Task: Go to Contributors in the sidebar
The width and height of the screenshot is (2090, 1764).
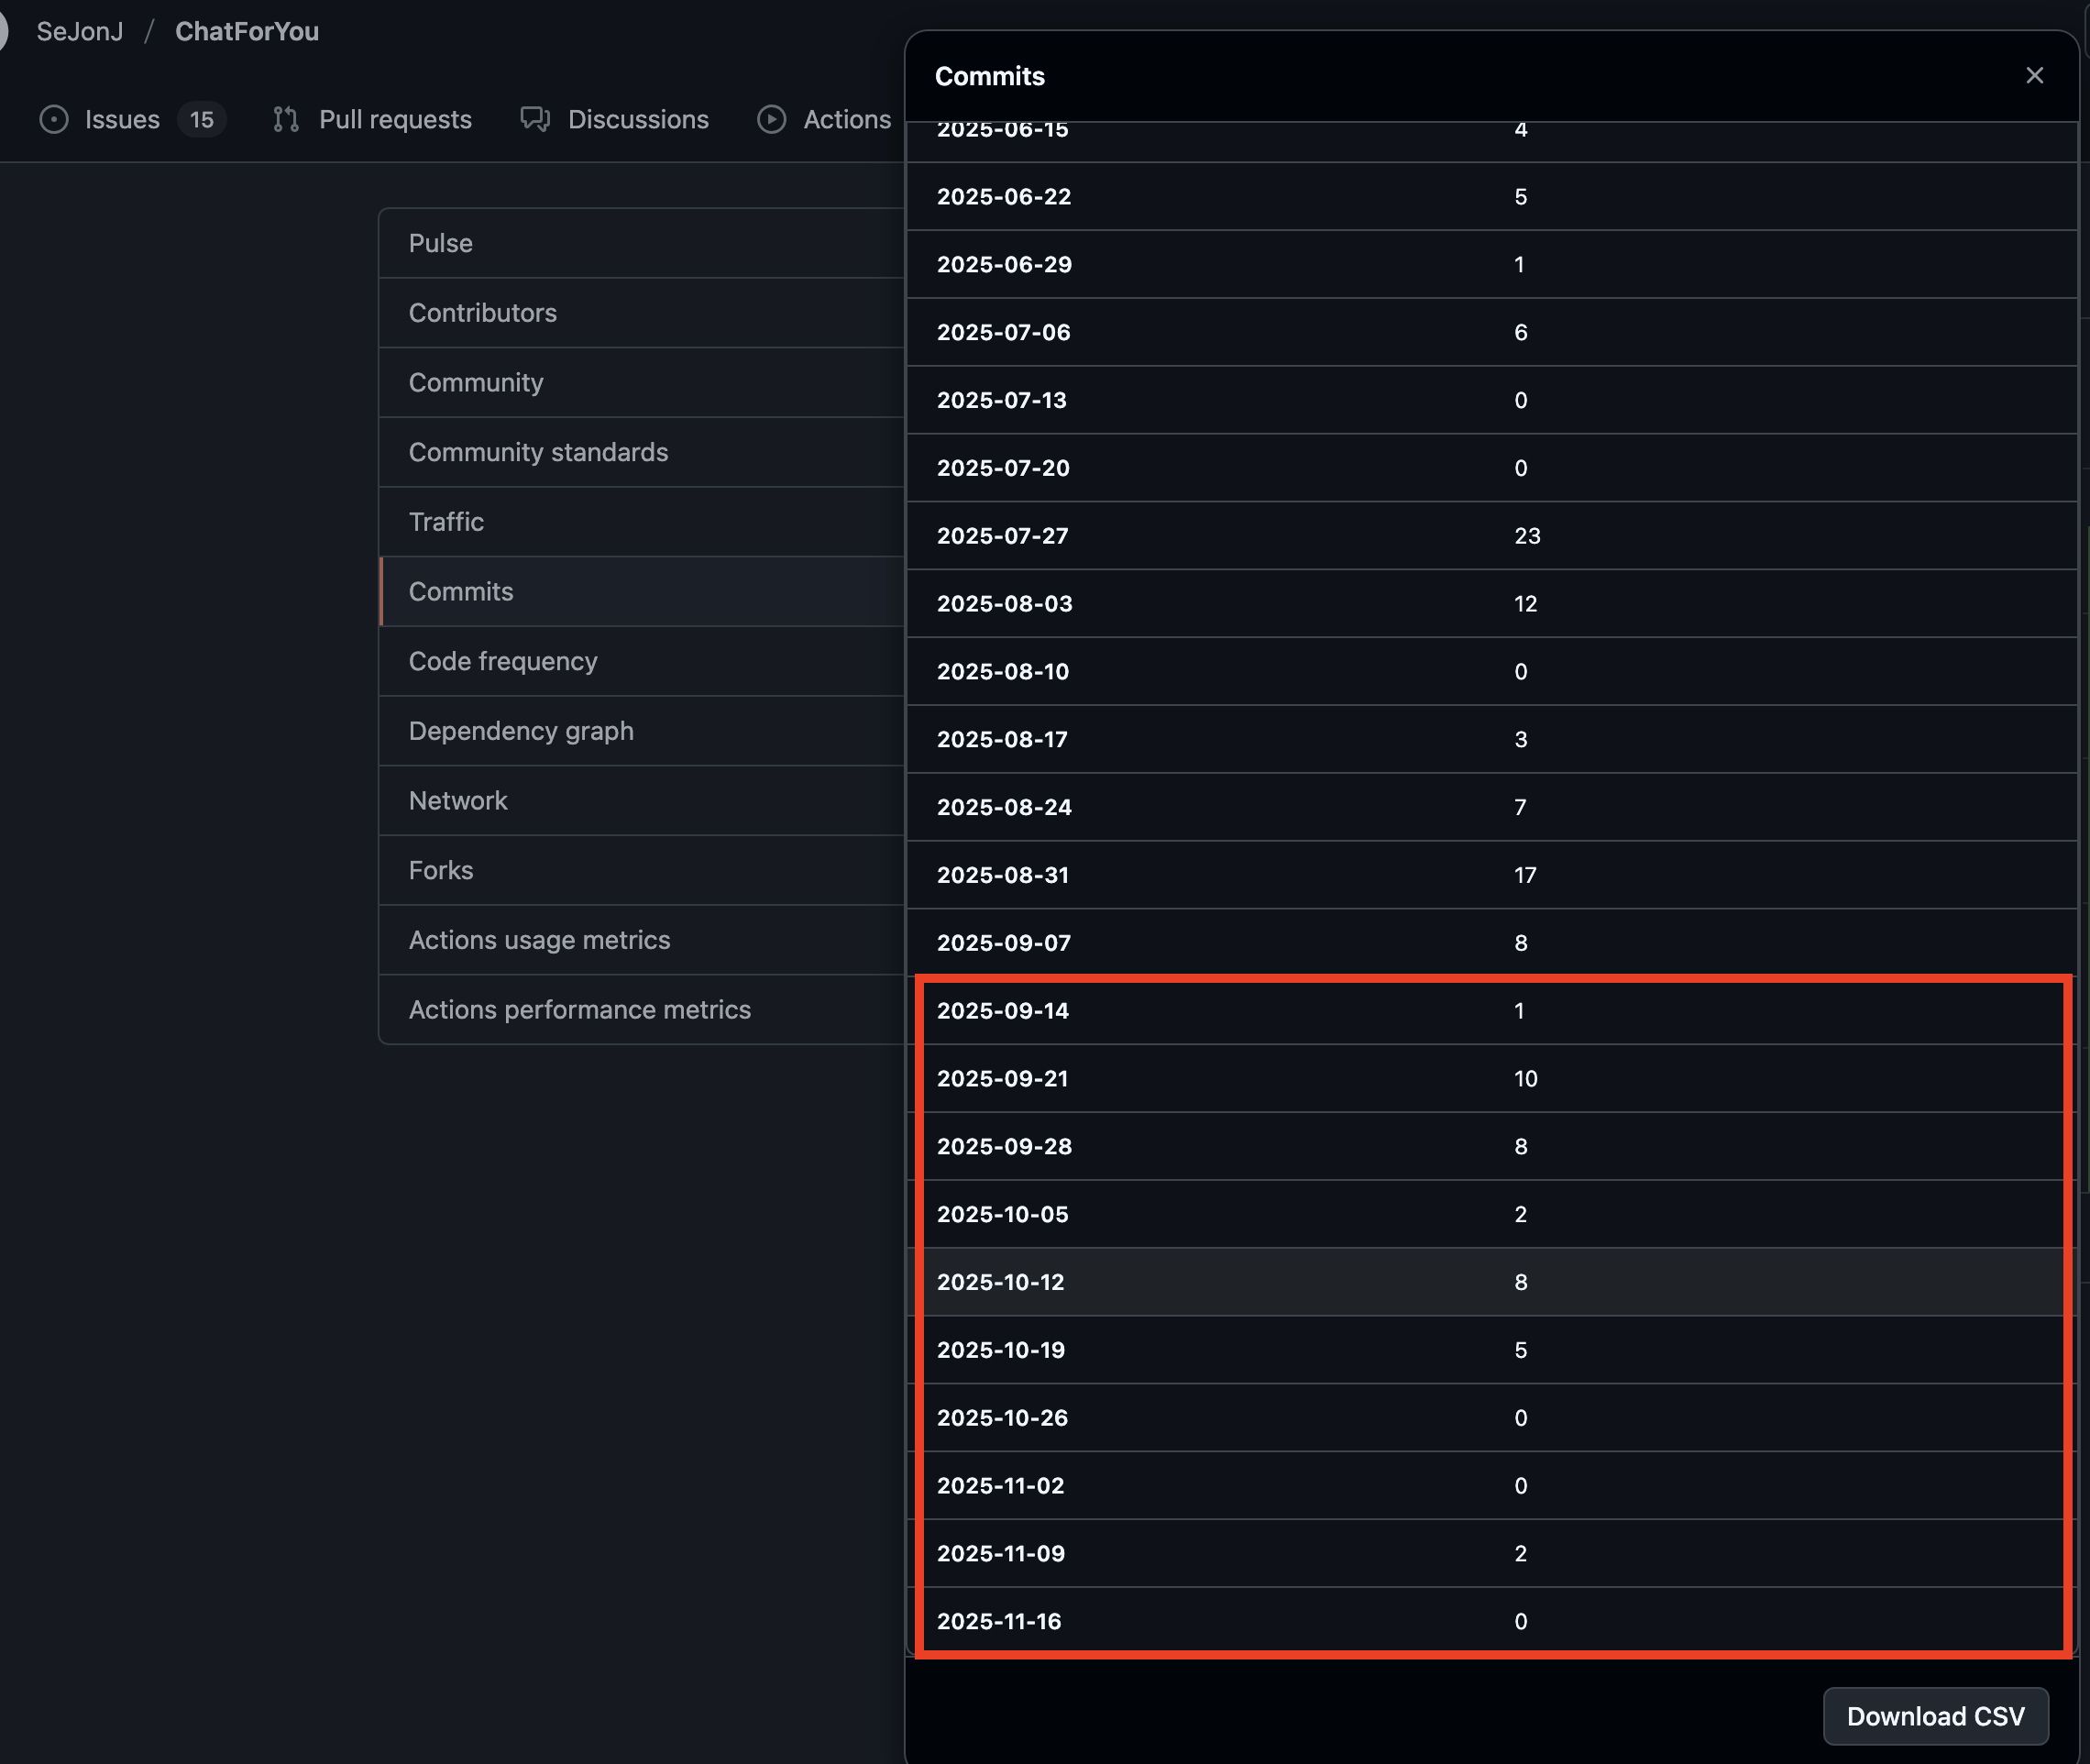Action: 483,313
